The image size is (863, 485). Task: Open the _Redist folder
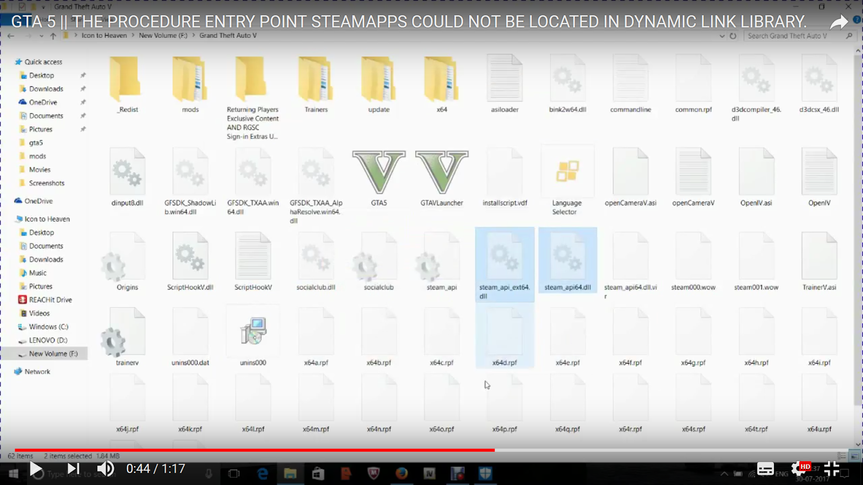[x=128, y=84]
